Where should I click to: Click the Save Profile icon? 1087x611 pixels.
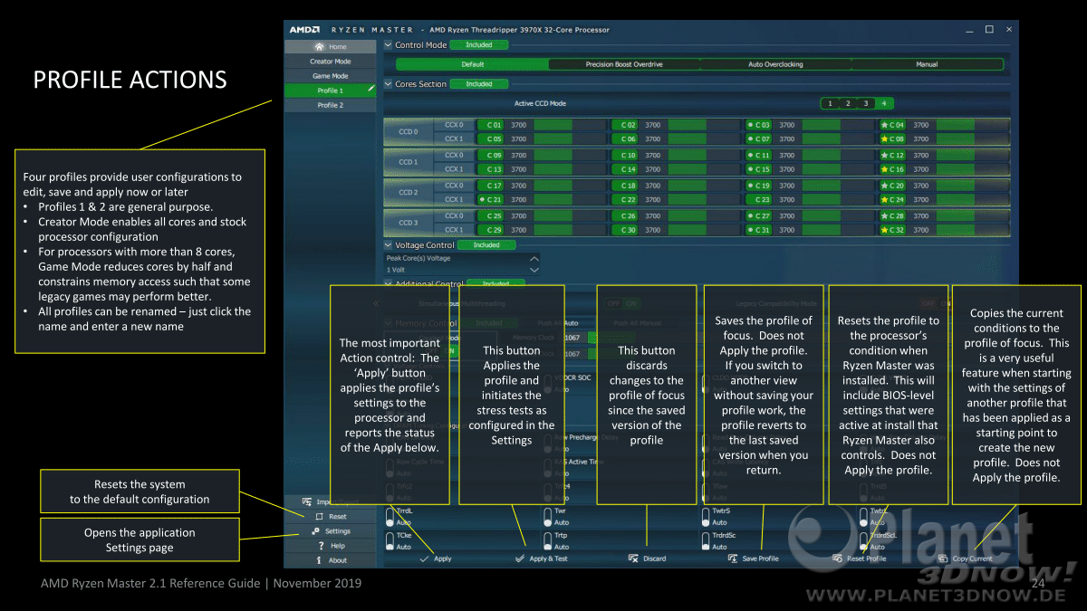pos(733,558)
